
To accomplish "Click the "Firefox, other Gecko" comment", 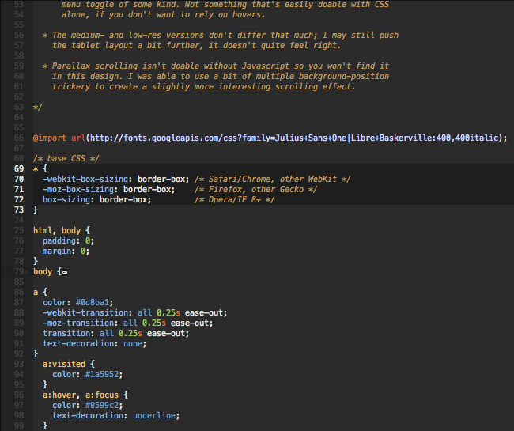I will [255, 190].
